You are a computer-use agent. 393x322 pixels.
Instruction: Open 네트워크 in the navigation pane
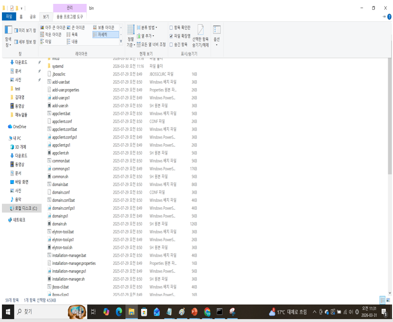(17, 220)
